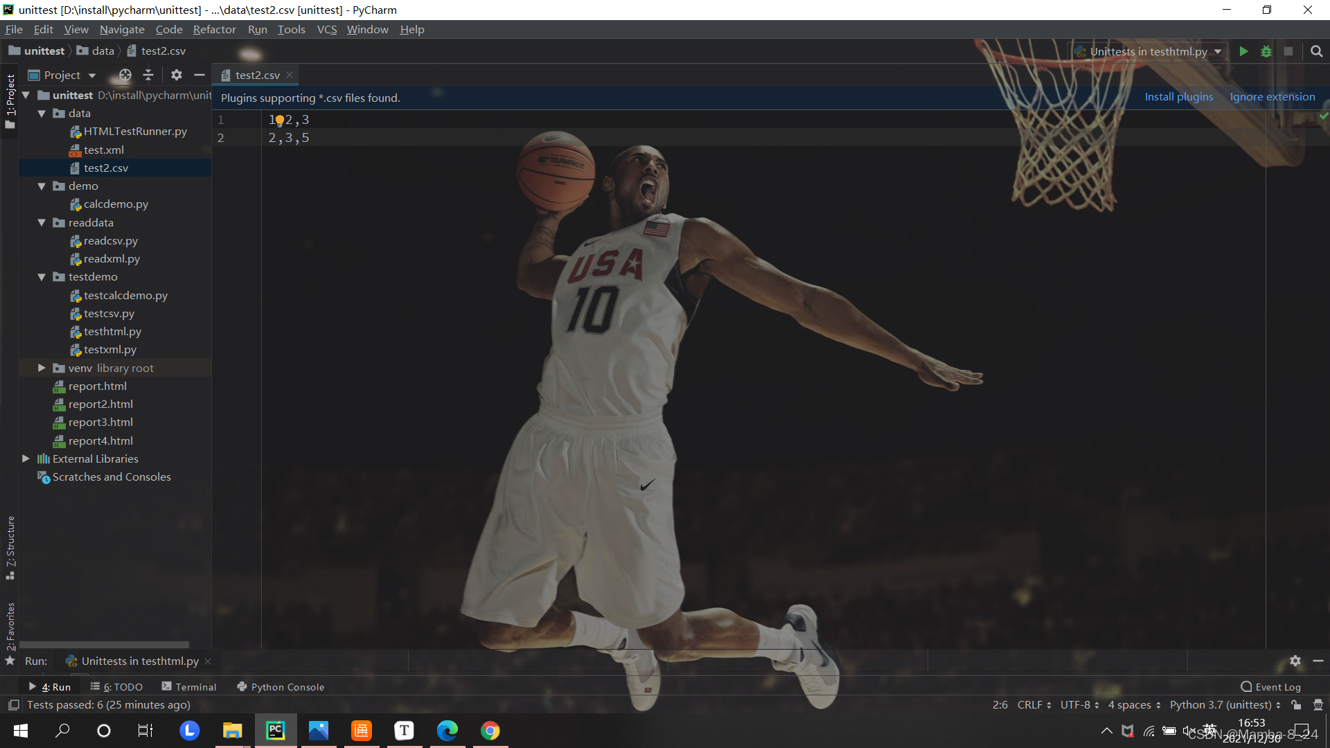Open the Refactor menu
The height and width of the screenshot is (748, 1330).
[214, 29]
